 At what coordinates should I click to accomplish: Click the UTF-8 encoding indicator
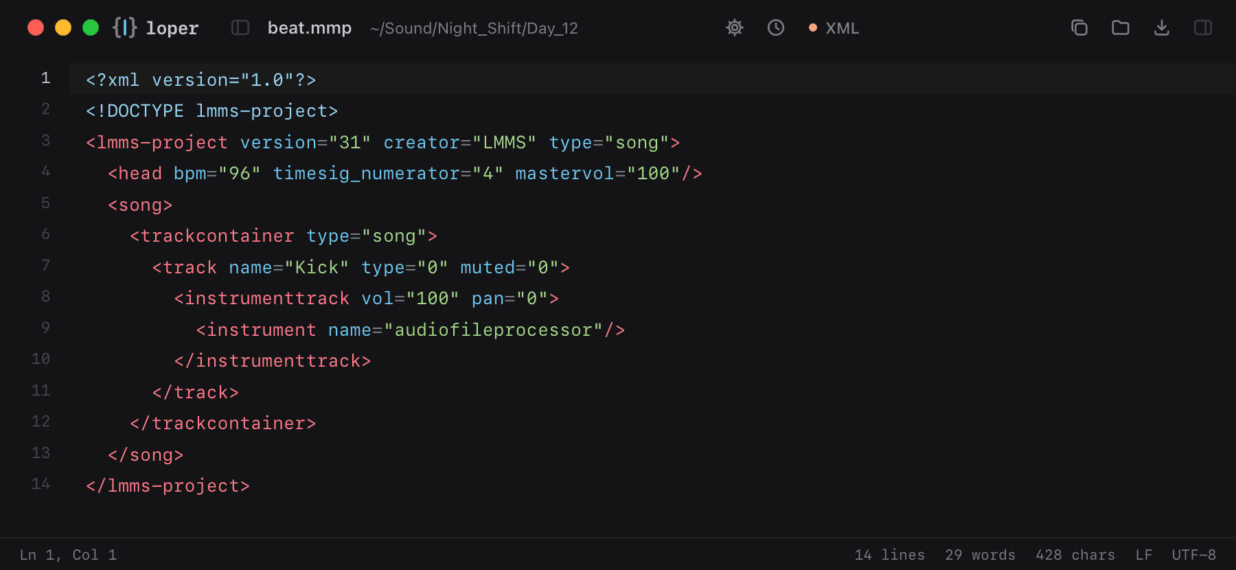tap(1194, 555)
